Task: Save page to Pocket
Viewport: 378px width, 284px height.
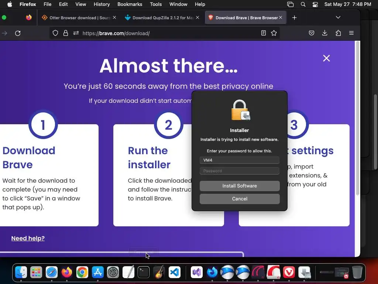Action: pos(312,33)
